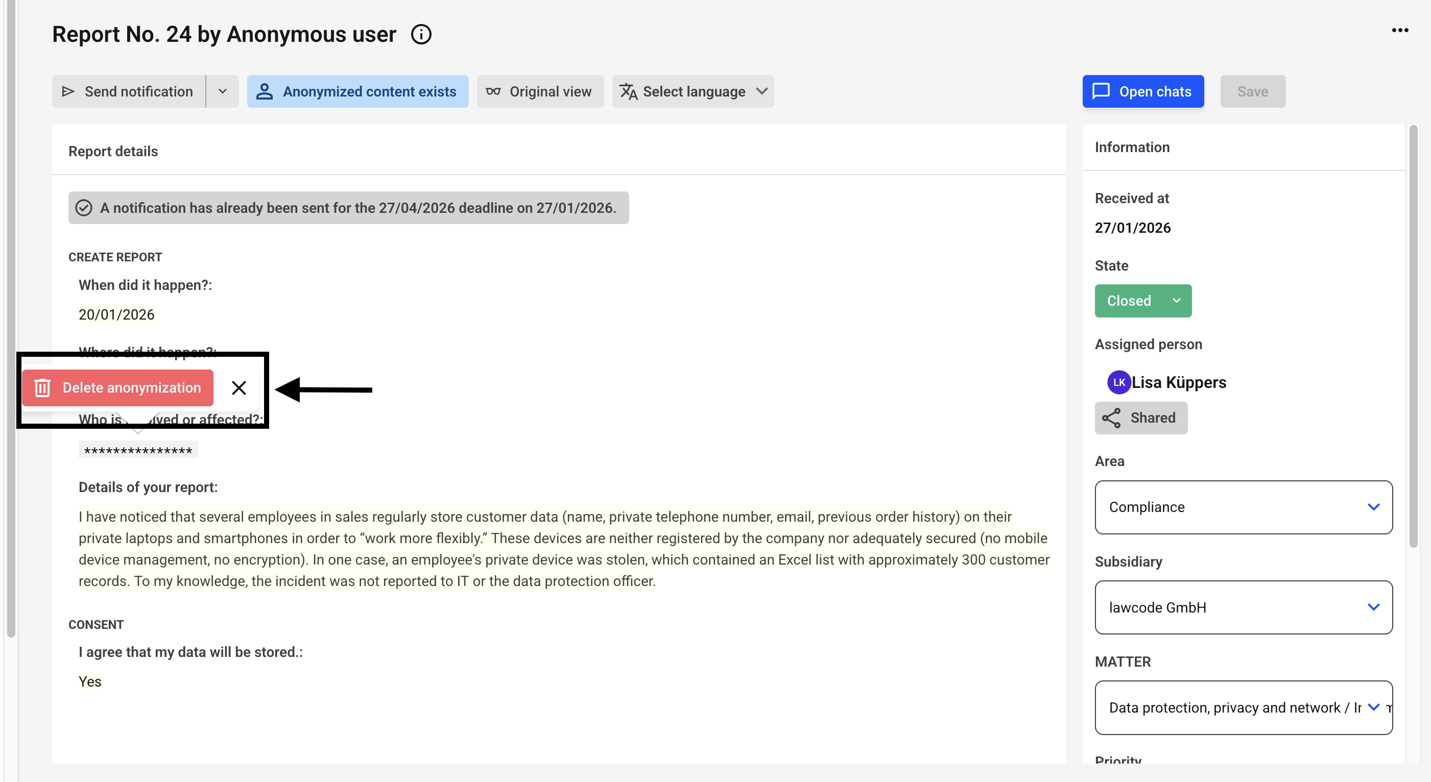Viewport: 1431px width, 782px height.
Task: Open the Data protection matter dropdown
Action: pos(1243,707)
